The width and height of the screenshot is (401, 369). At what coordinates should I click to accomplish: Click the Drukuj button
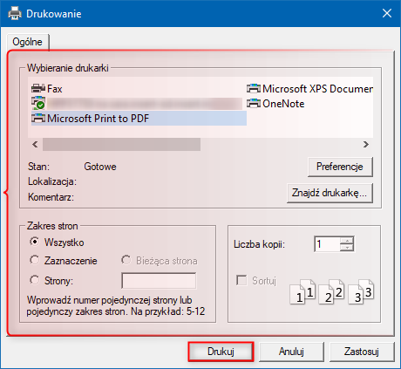[221, 352]
